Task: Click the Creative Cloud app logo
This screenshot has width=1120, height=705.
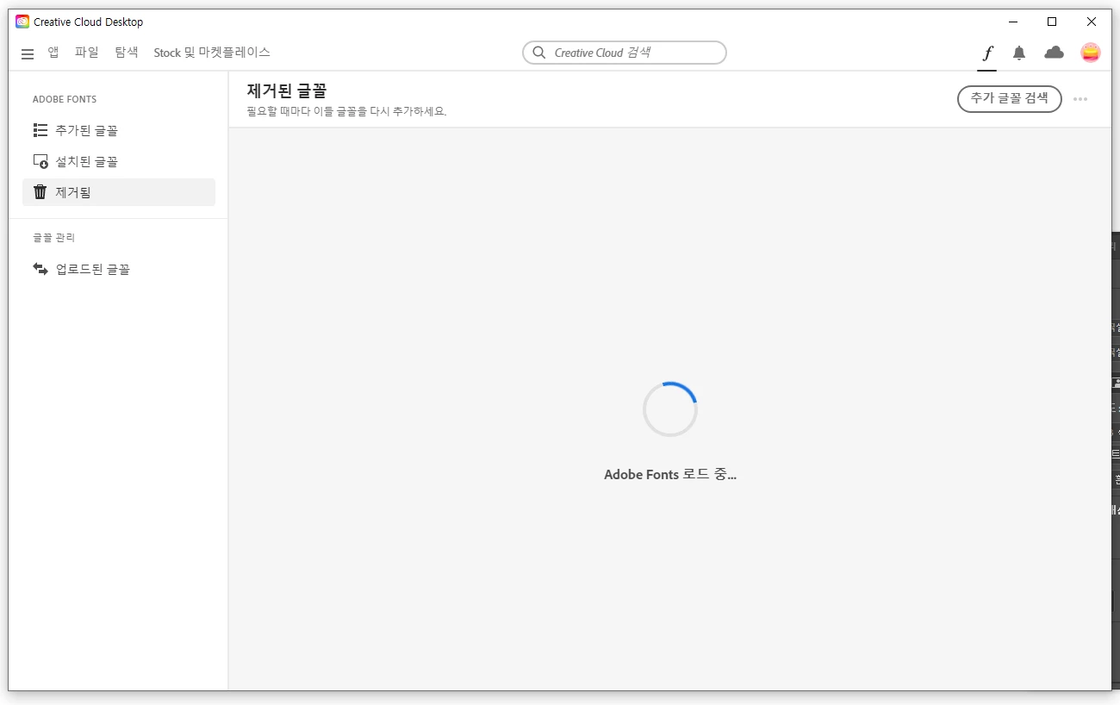Action: 22,22
